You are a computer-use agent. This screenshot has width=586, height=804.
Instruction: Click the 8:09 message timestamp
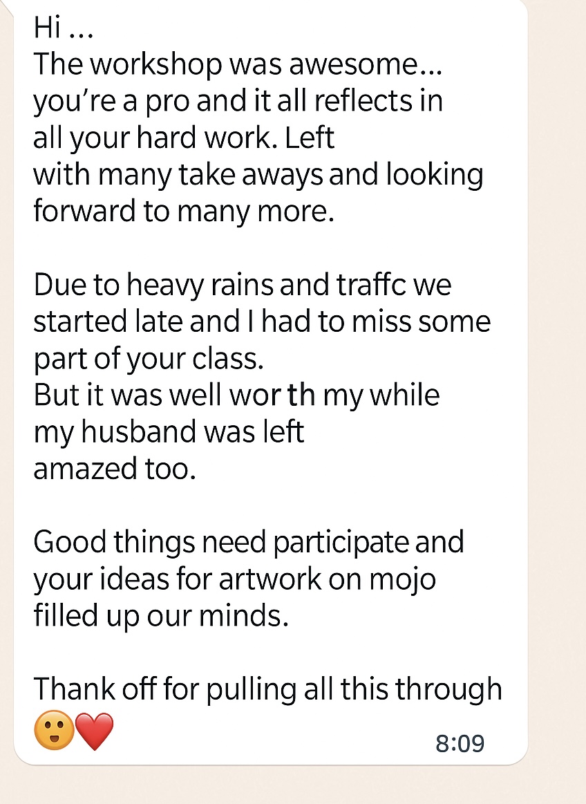click(x=460, y=744)
